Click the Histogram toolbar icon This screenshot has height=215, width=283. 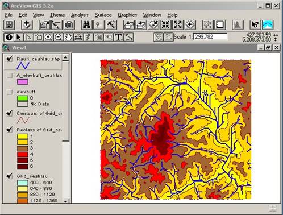pos(238,25)
